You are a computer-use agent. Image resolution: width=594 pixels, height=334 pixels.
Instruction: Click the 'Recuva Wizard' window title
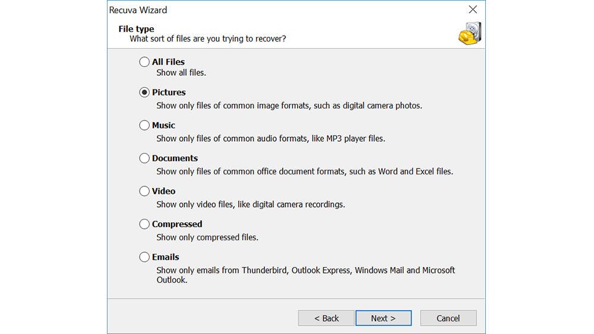click(138, 10)
